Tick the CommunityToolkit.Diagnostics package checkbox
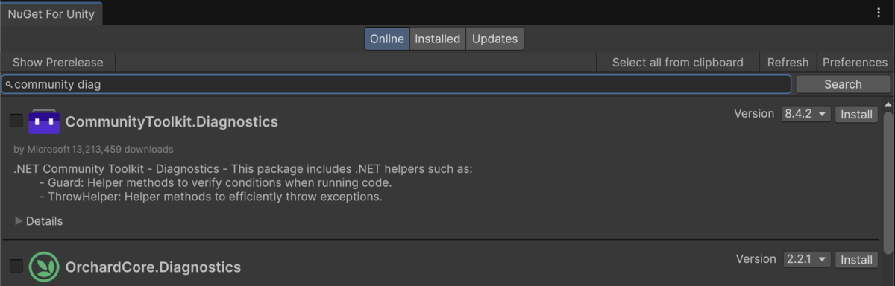The width and height of the screenshot is (895, 286). tap(16, 121)
